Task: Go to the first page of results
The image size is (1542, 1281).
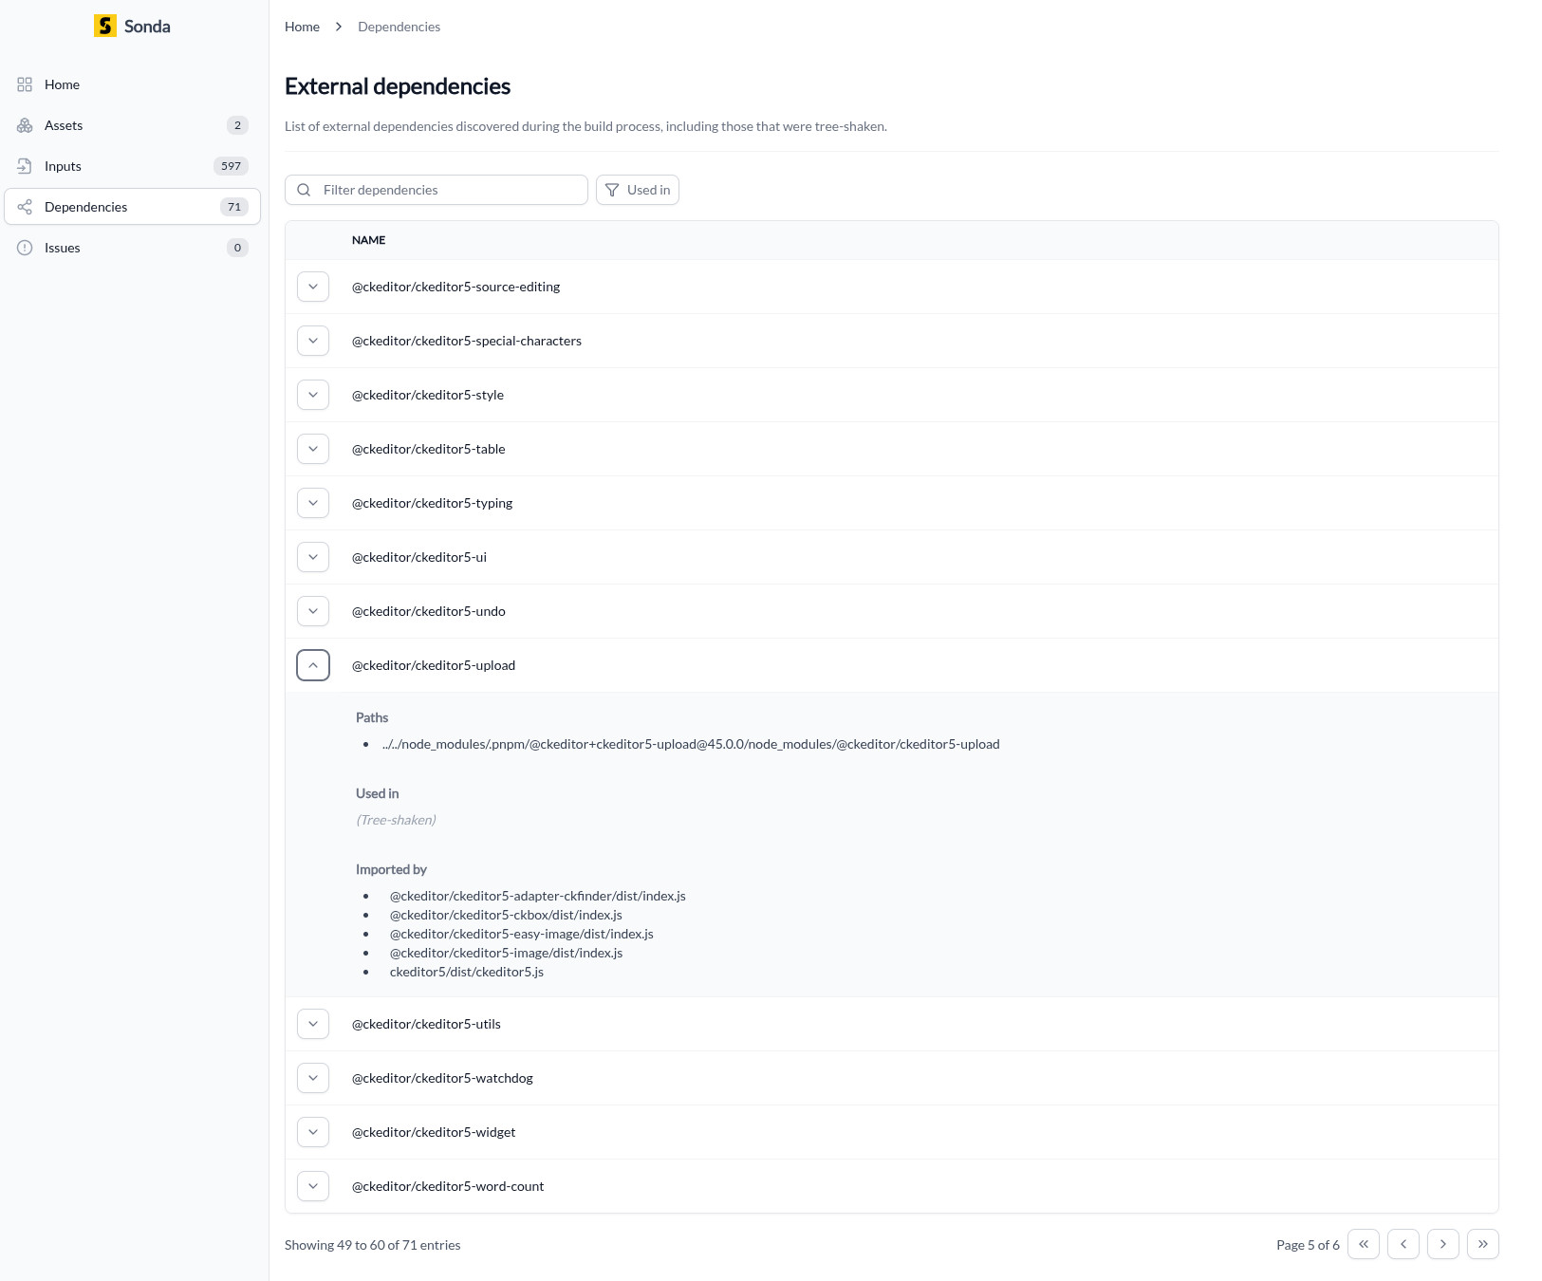Action: tap(1364, 1244)
